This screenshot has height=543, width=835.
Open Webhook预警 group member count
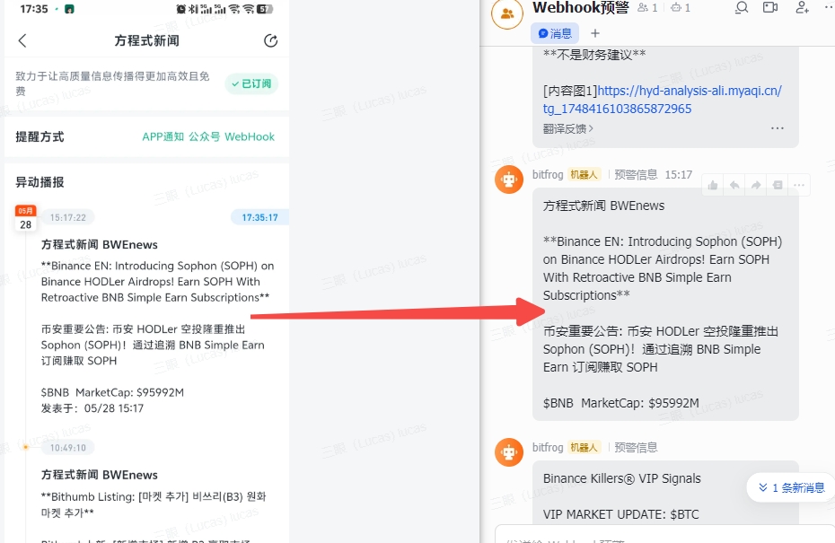point(647,7)
